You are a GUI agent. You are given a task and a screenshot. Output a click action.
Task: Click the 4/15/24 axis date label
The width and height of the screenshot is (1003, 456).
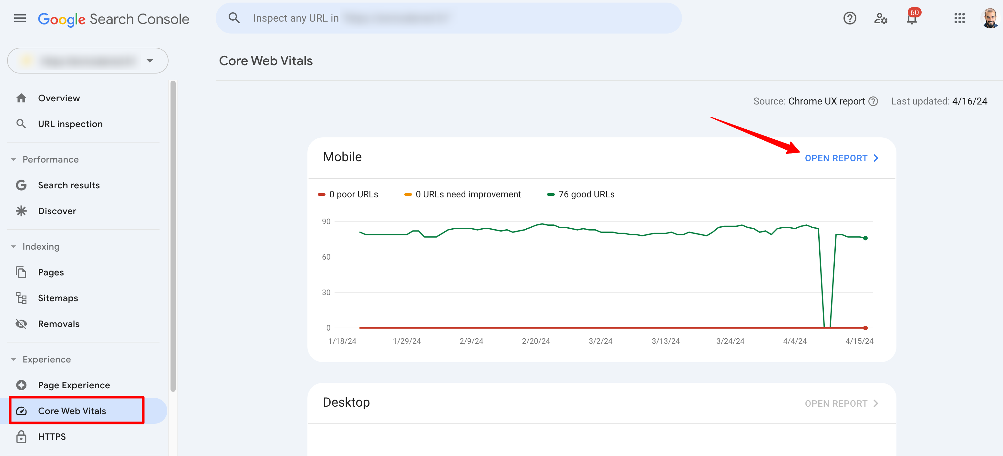coord(859,341)
